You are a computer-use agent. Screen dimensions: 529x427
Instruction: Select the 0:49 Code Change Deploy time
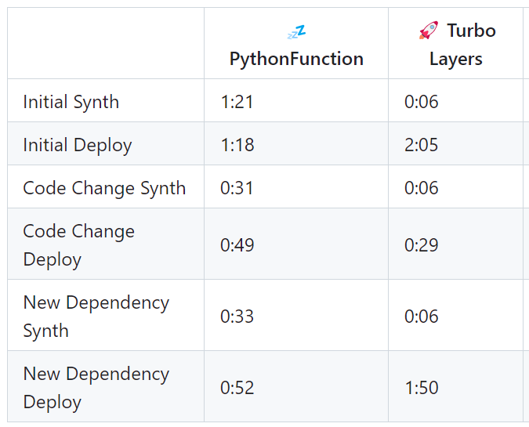(x=237, y=245)
